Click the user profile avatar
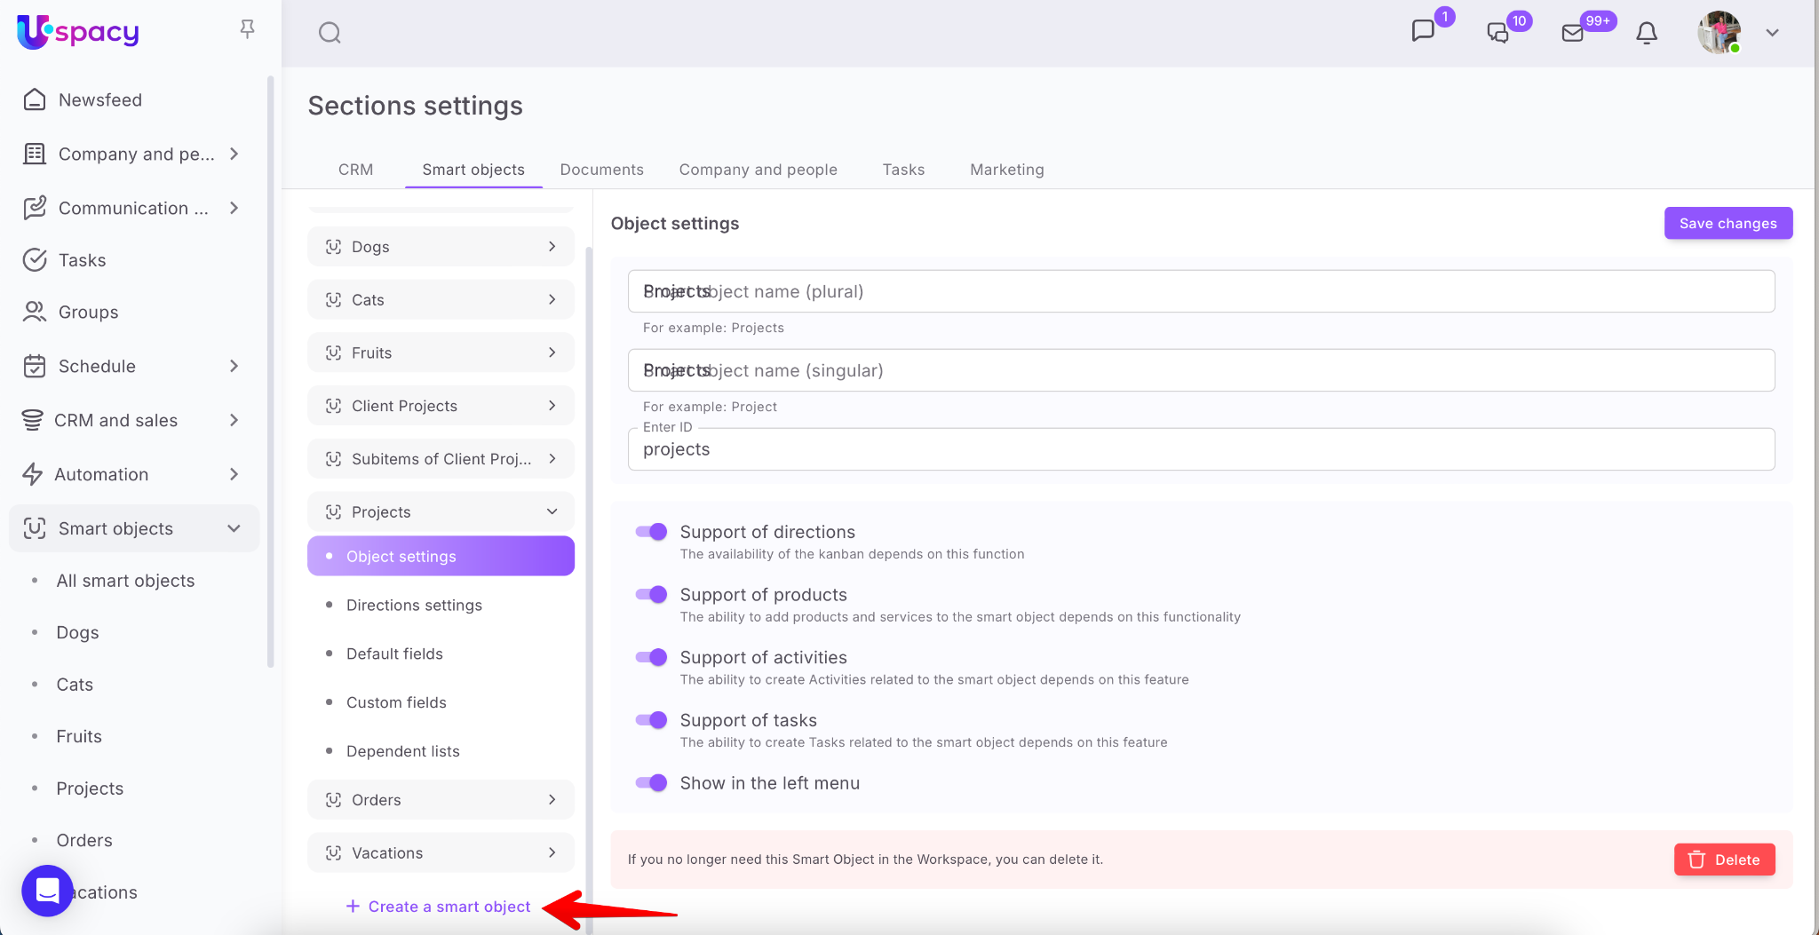 (1719, 33)
